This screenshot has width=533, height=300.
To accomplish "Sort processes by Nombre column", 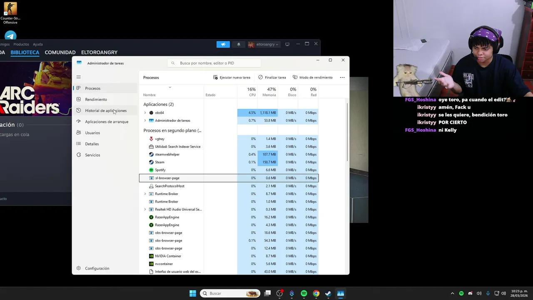I will (149, 95).
